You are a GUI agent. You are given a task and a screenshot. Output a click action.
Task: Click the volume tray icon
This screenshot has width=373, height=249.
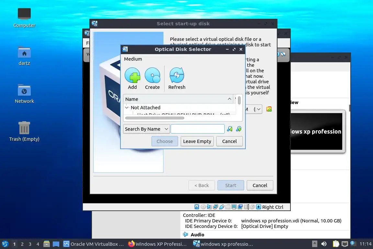324,244
